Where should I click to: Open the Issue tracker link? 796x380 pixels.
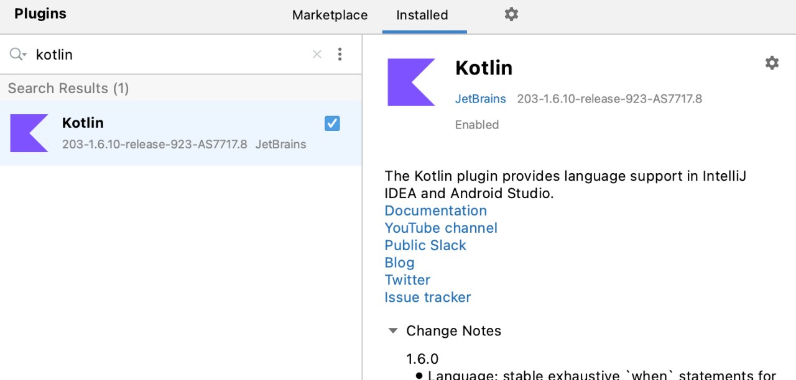[x=428, y=297]
